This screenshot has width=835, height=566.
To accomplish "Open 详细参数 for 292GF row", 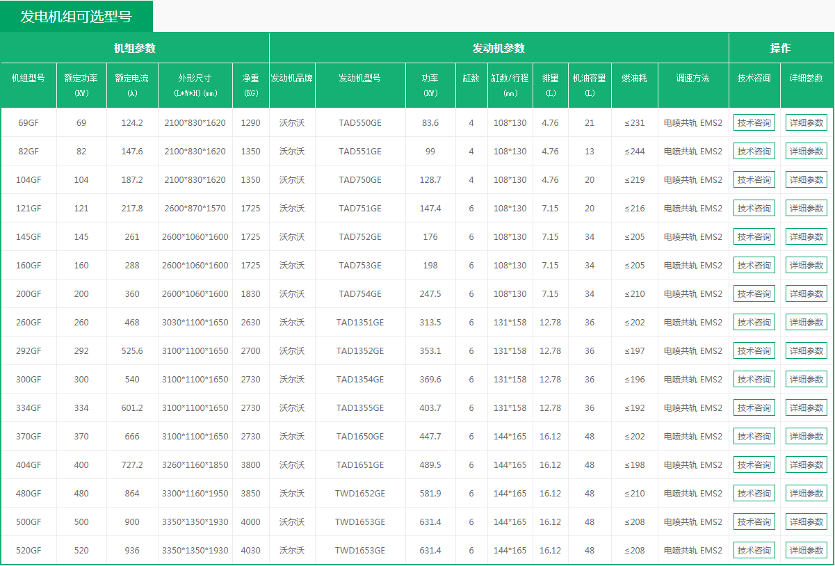I will click(x=806, y=351).
